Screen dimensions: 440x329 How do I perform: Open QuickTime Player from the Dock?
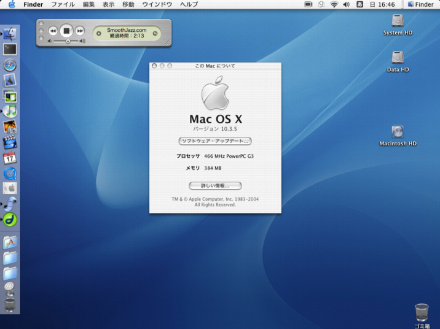coord(10,173)
